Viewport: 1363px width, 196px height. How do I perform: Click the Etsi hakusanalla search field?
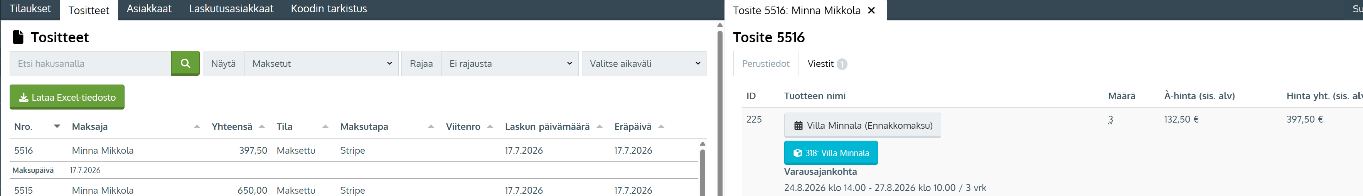(x=91, y=63)
